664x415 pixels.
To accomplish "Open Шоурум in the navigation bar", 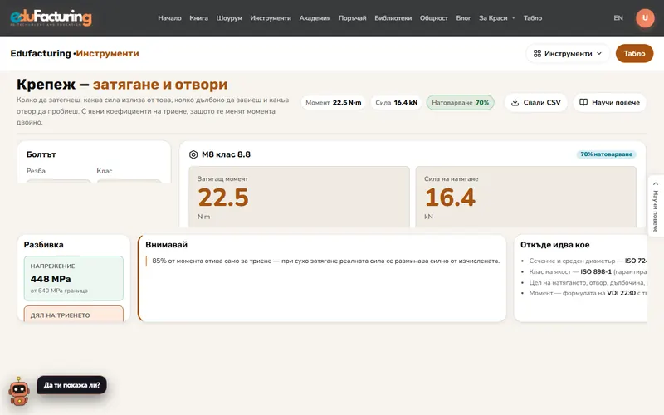I will pos(229,17).
